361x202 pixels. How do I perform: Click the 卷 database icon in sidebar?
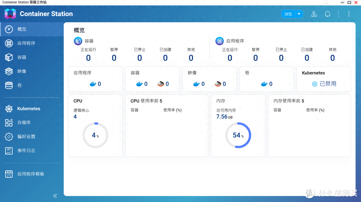click(x=9, y=85)
